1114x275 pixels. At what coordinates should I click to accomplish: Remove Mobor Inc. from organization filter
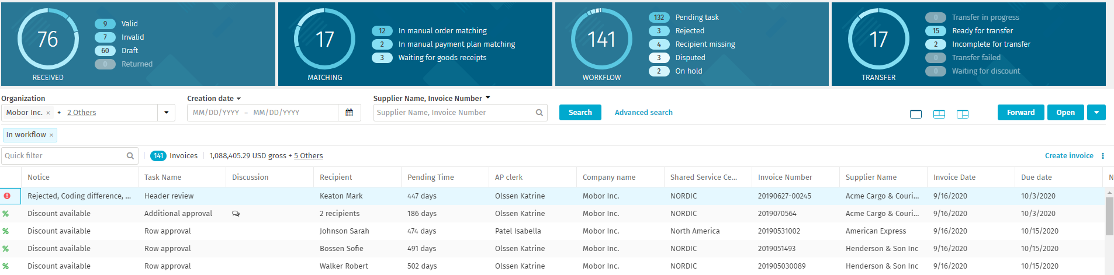click(x=48, y=113)
